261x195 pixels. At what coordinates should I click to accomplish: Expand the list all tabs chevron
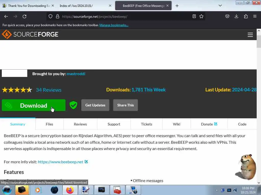point(220,6)
